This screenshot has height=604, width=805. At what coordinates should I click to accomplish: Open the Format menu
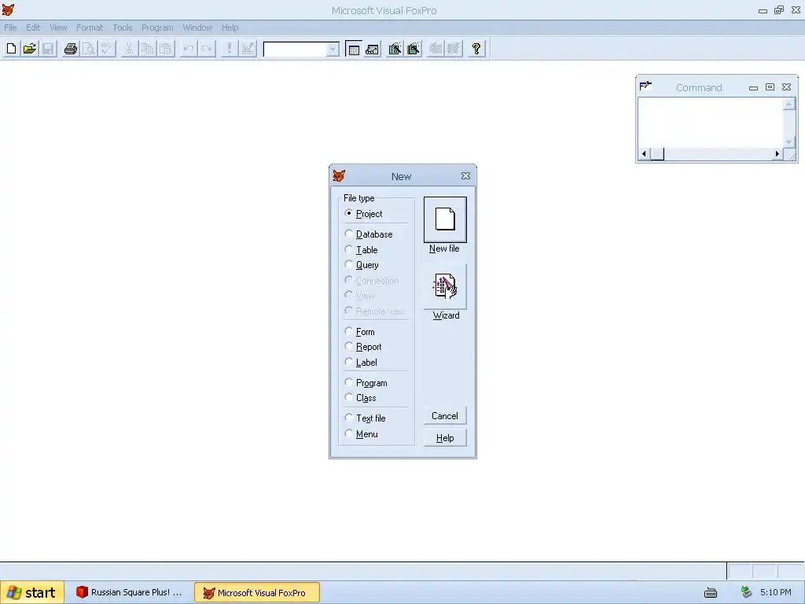click(90, 28)
